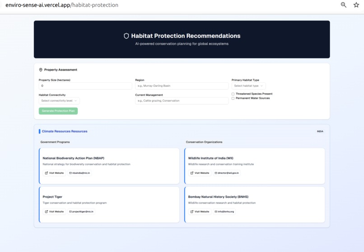Click the map pin icon next to Property Assessment
This screenshot has height=252, width=364.
41,70
